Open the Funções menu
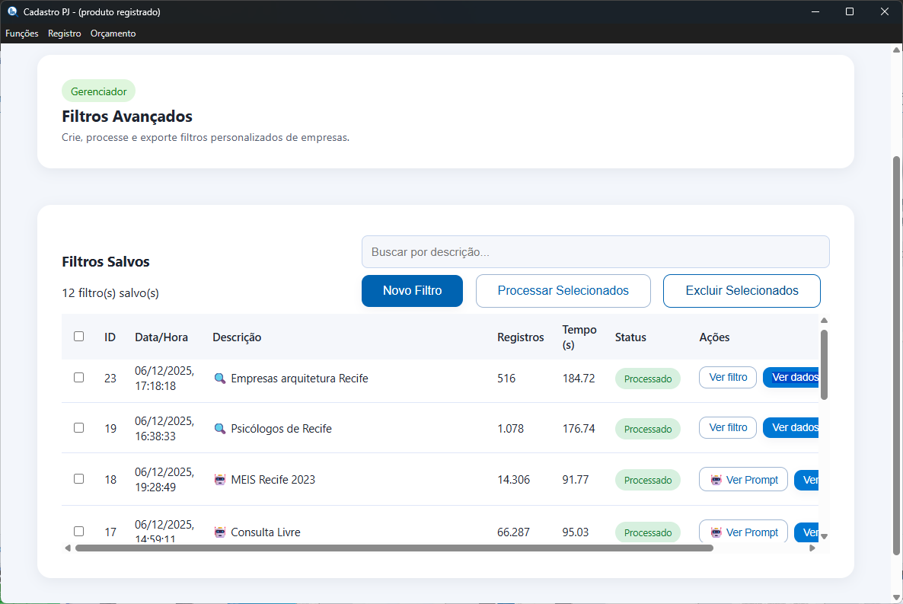 pyautogui.click(x=22, y=34)
